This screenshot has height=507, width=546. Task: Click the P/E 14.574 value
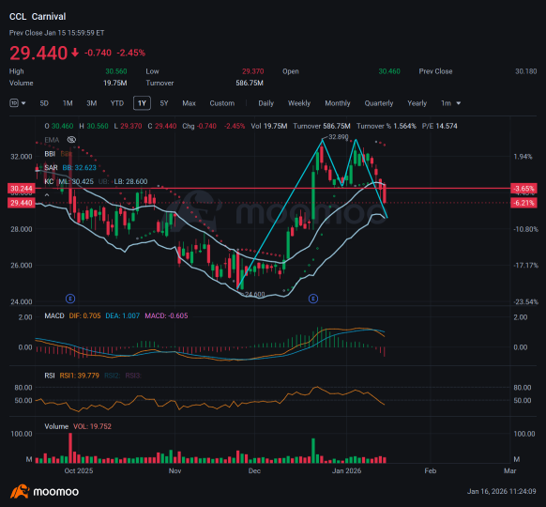439,126
